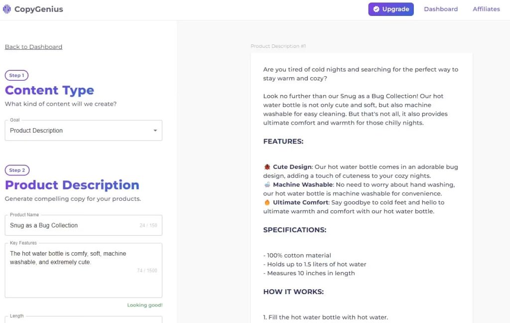Click the Looking good! validation message

(144, 305)
